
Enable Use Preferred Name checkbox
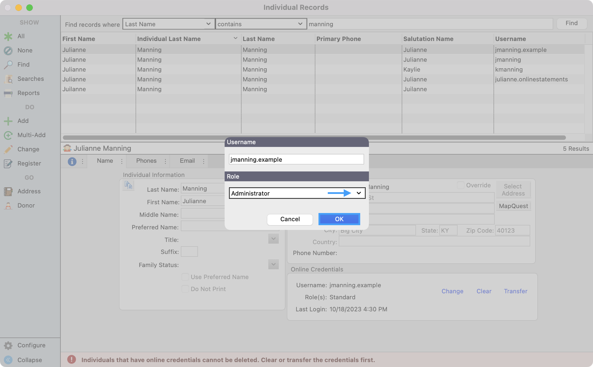click(x=185, y=277)
